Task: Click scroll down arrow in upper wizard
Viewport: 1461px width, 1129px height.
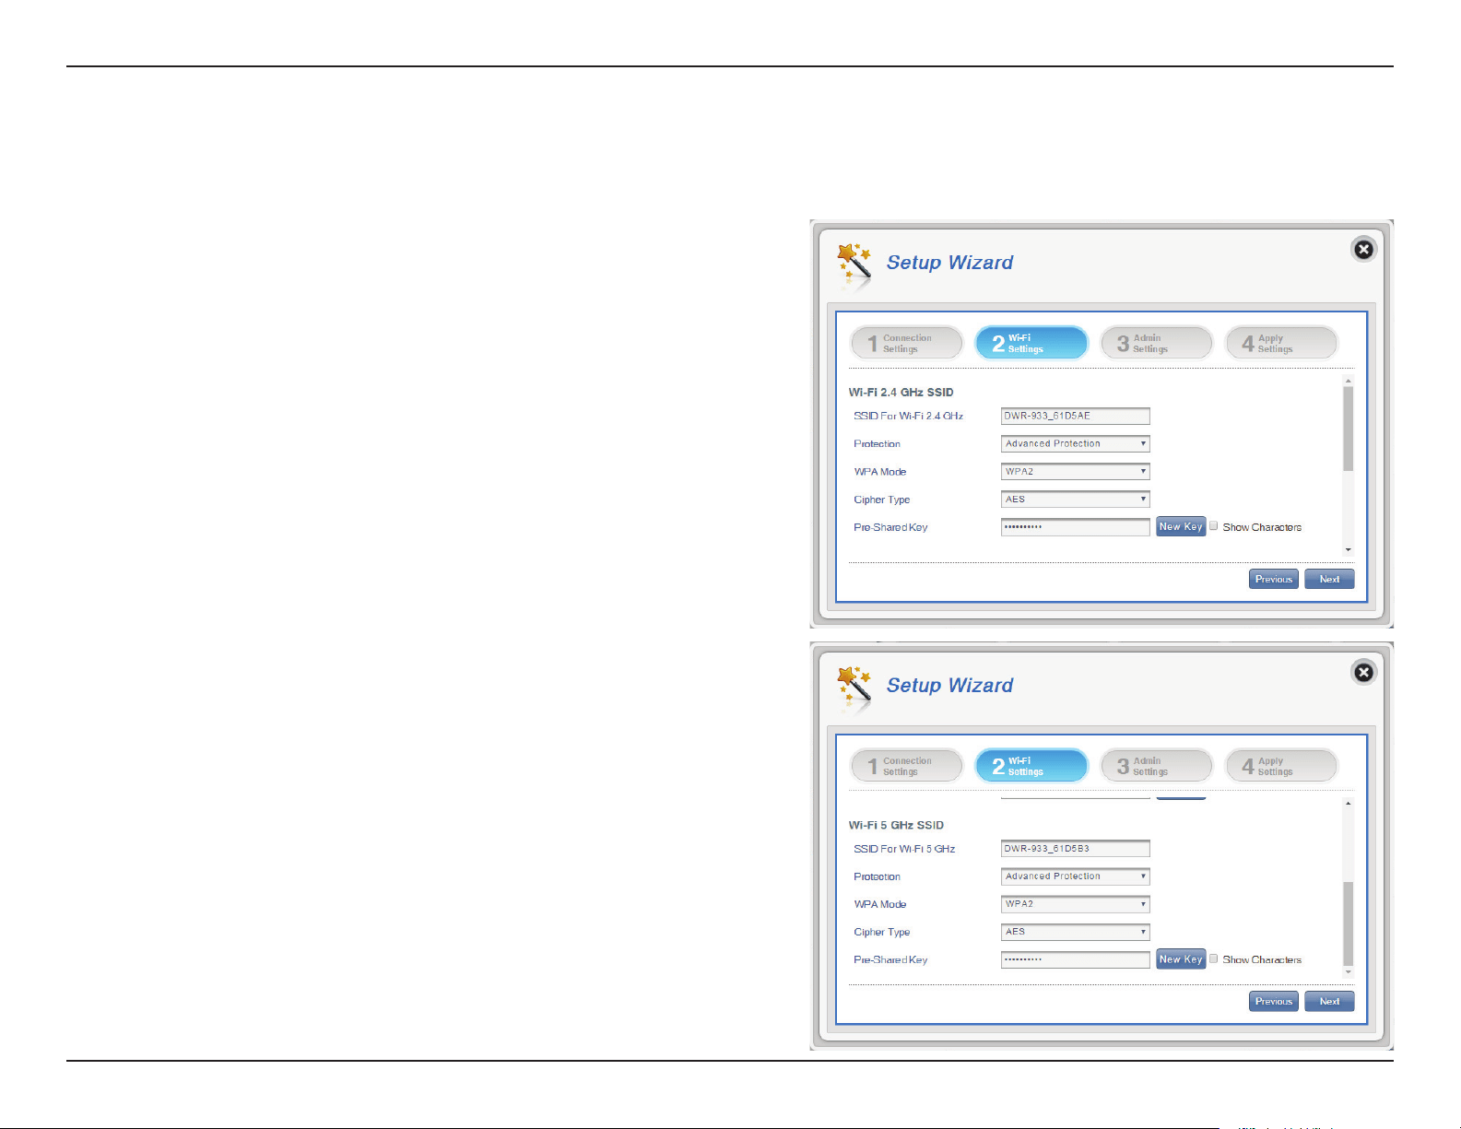Action: point(1348,550)
